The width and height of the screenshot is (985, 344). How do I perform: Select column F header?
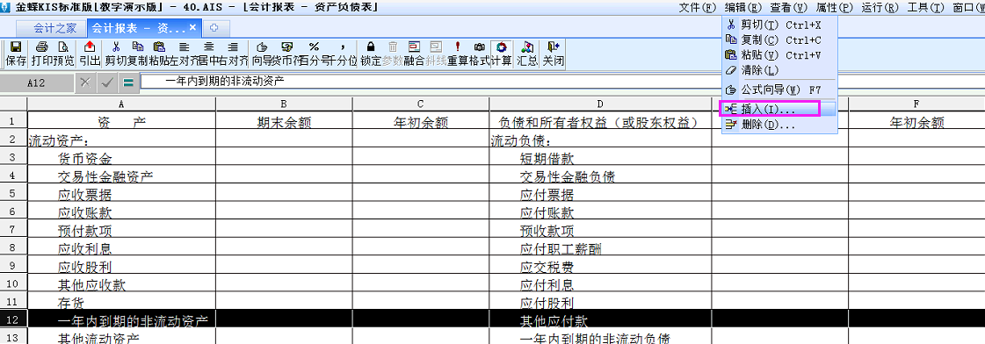[917, 104]
